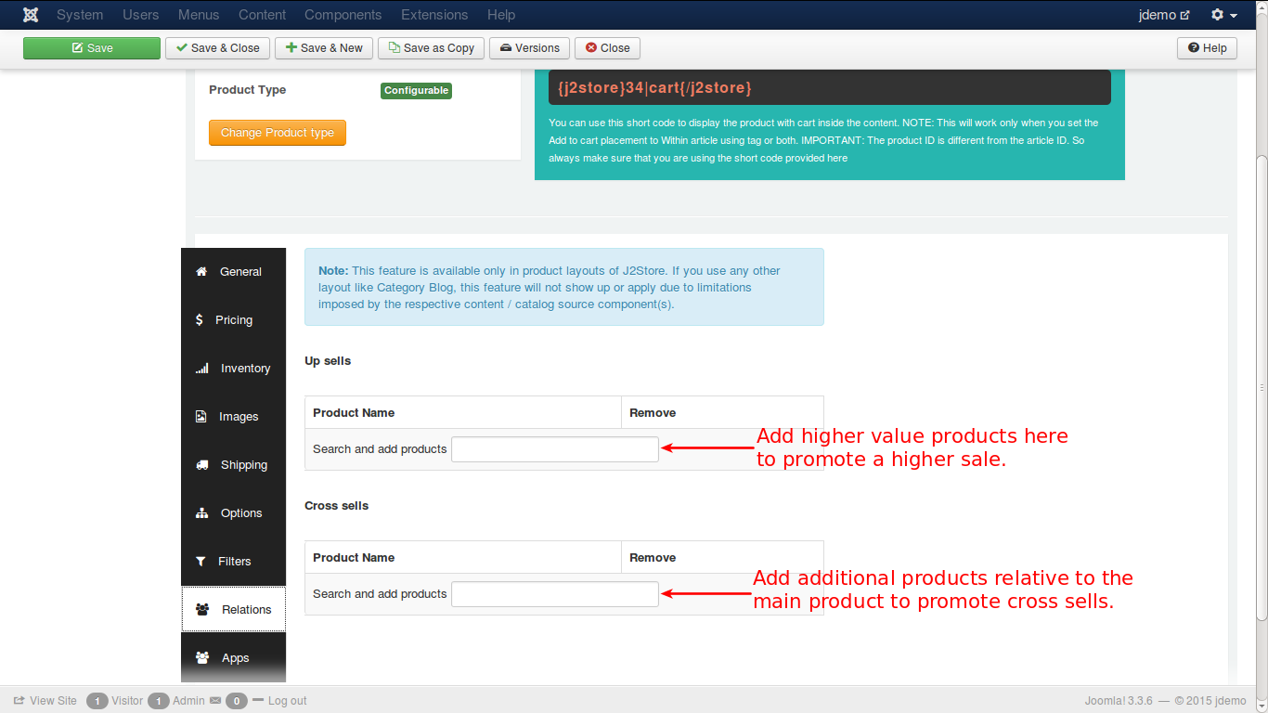1268x713 pixels.
Task: Click the View Site link
Action: (x=45, y=701)
